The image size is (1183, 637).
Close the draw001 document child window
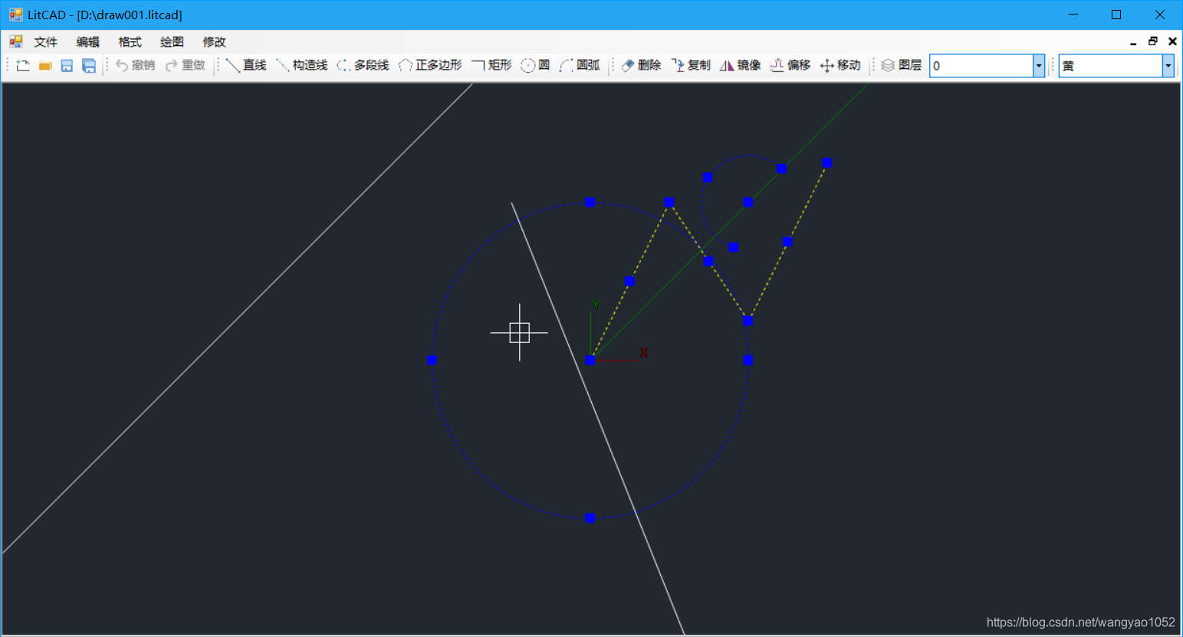pos(1172,42)
